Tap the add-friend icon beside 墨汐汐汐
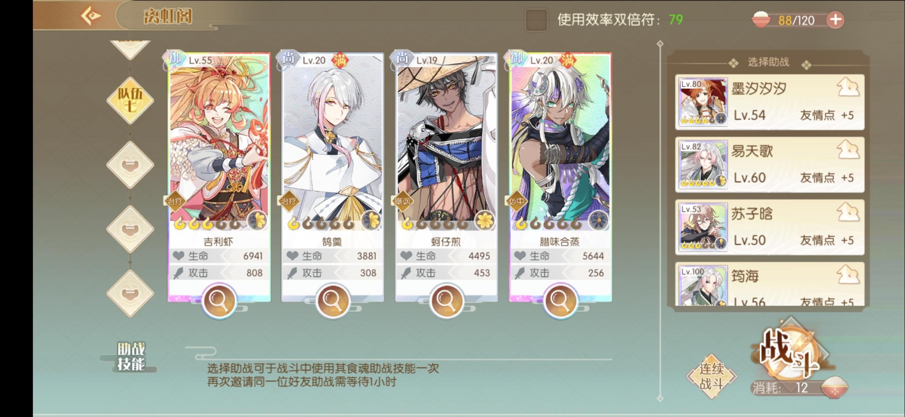 coord(848,87)
